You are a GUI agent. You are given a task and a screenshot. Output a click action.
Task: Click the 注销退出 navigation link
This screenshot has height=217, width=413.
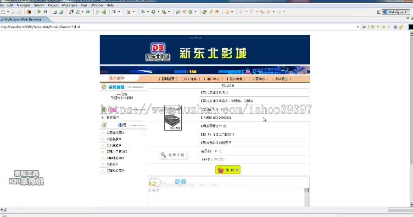pos(281,79)
